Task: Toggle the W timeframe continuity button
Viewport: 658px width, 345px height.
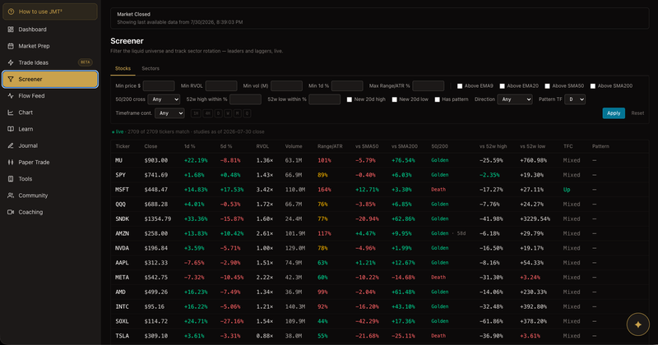Action: click(228, 113)
